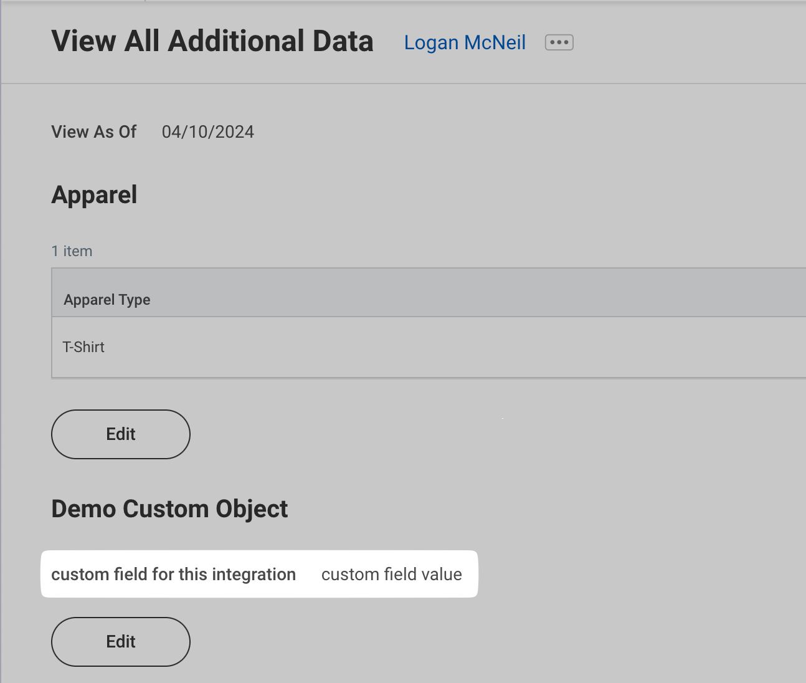Select the custom field value text
This screenshot has height=683, width=806.
pyautogui.click(x=391, y=575)
